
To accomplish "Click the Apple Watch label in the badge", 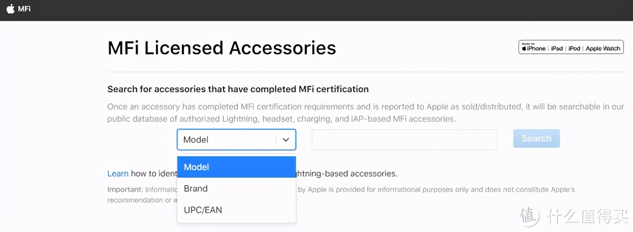I will pos(603,48).
